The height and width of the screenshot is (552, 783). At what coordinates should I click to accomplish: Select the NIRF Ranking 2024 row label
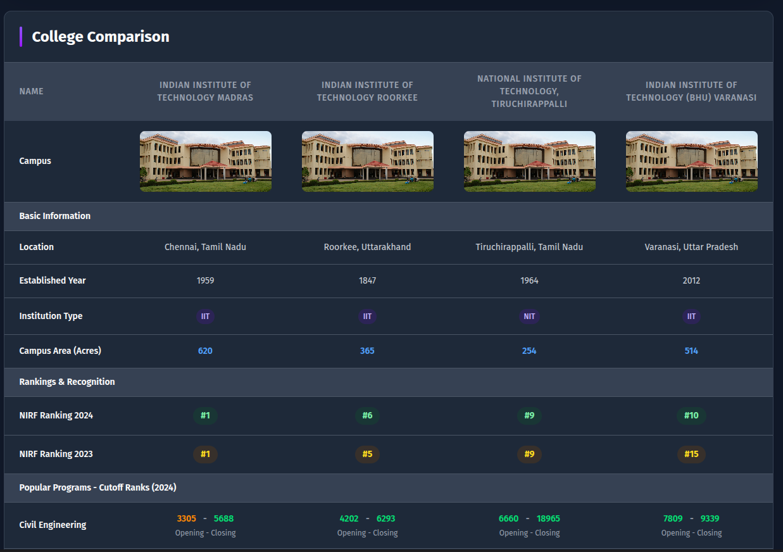click(56, 415)
